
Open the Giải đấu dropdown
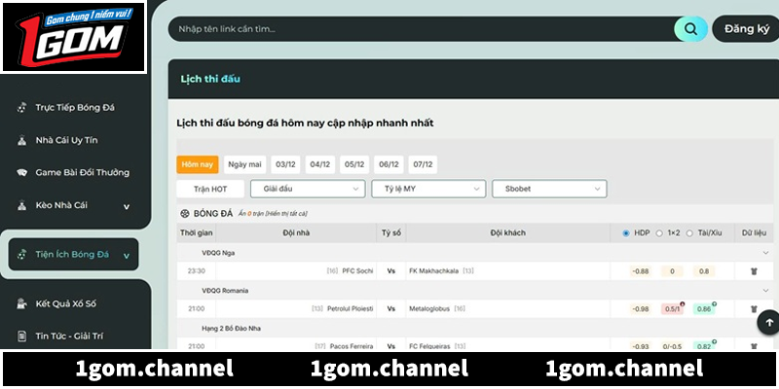pos(307,189)
